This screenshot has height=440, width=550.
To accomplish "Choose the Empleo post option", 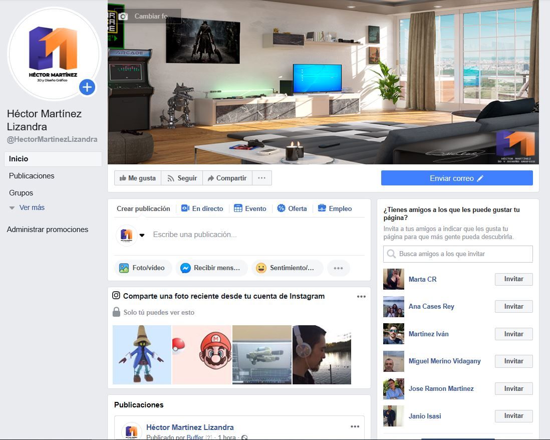I will [335, 208].
